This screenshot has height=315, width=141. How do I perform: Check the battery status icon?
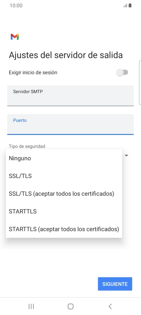coord(130,5)
